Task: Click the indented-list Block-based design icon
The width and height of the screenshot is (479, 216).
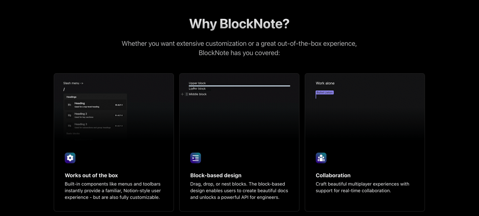Action: 196,158
